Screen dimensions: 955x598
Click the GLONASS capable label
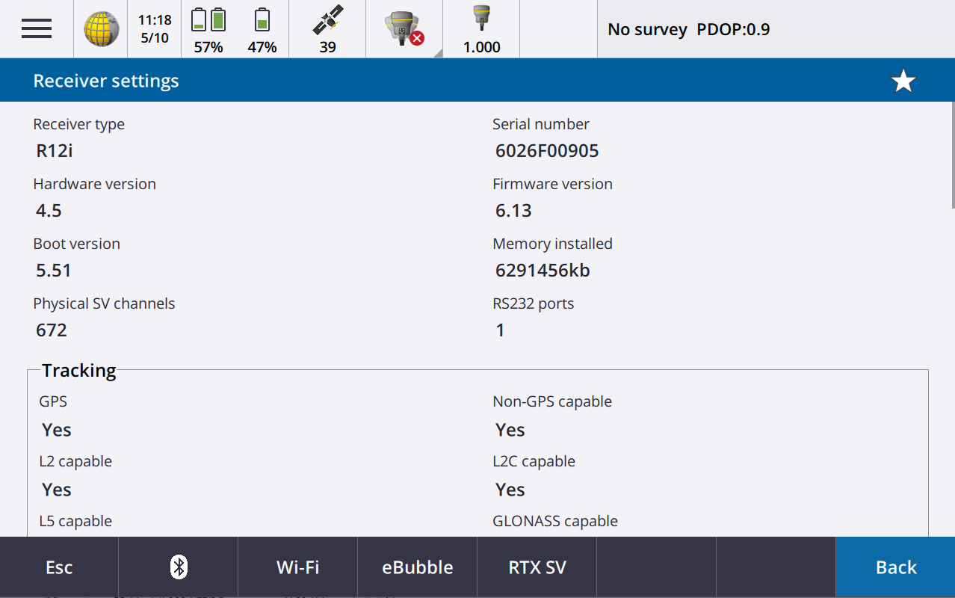coord(555,521)
